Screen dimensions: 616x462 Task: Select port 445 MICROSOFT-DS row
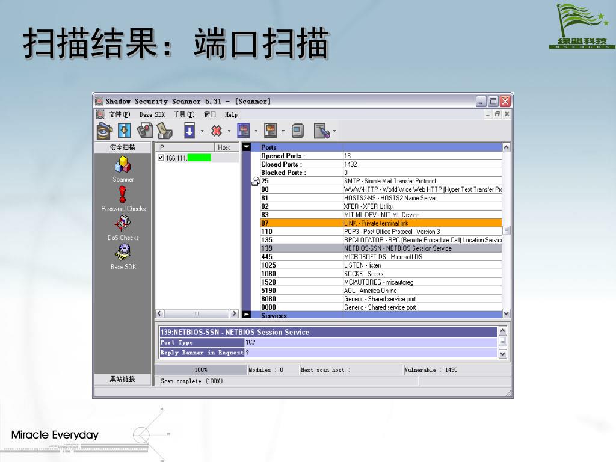click(381, 257)
